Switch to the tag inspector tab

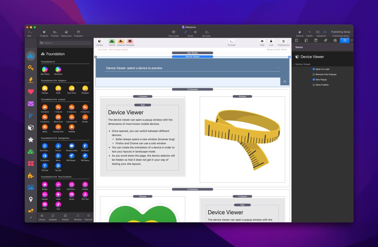(325, 40)
